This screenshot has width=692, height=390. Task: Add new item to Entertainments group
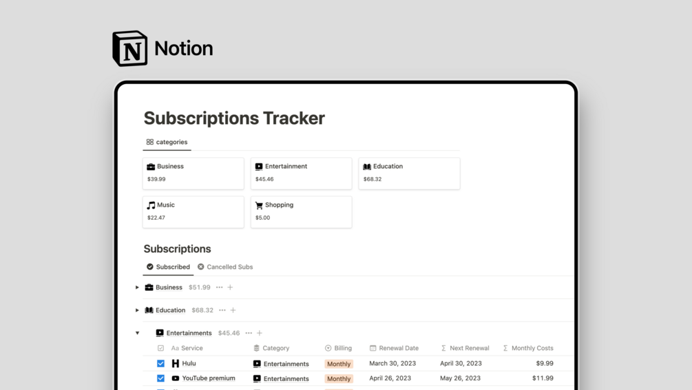coord(260,333)
